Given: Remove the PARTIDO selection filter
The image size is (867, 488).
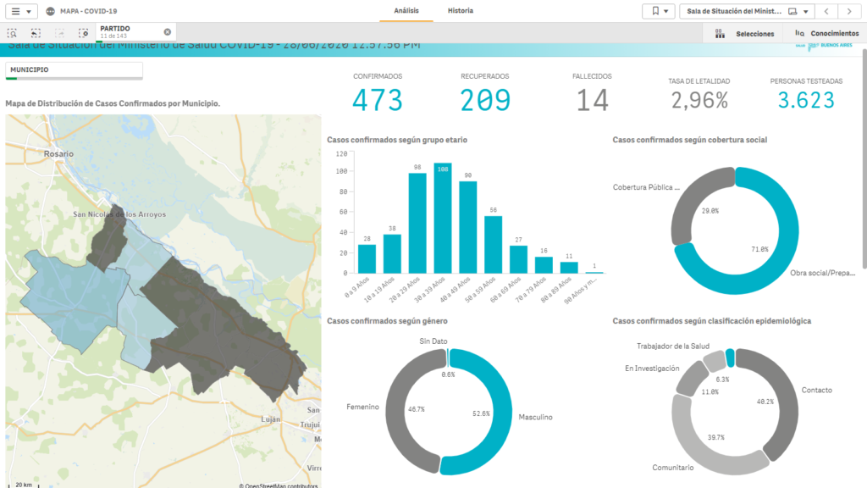Looking at the screenshot, I should (x=168, y=32).
